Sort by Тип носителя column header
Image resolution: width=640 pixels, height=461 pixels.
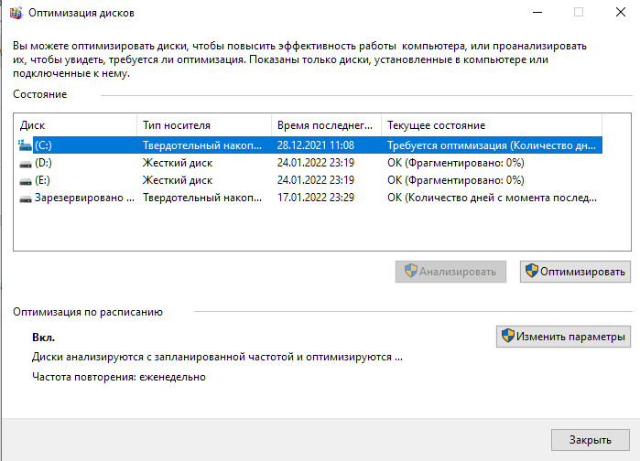click(x=203, y=125)
